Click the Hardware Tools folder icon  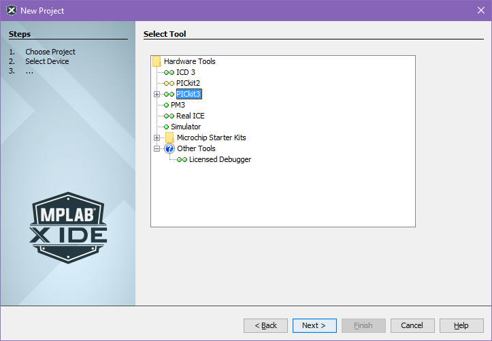[157, 61]
